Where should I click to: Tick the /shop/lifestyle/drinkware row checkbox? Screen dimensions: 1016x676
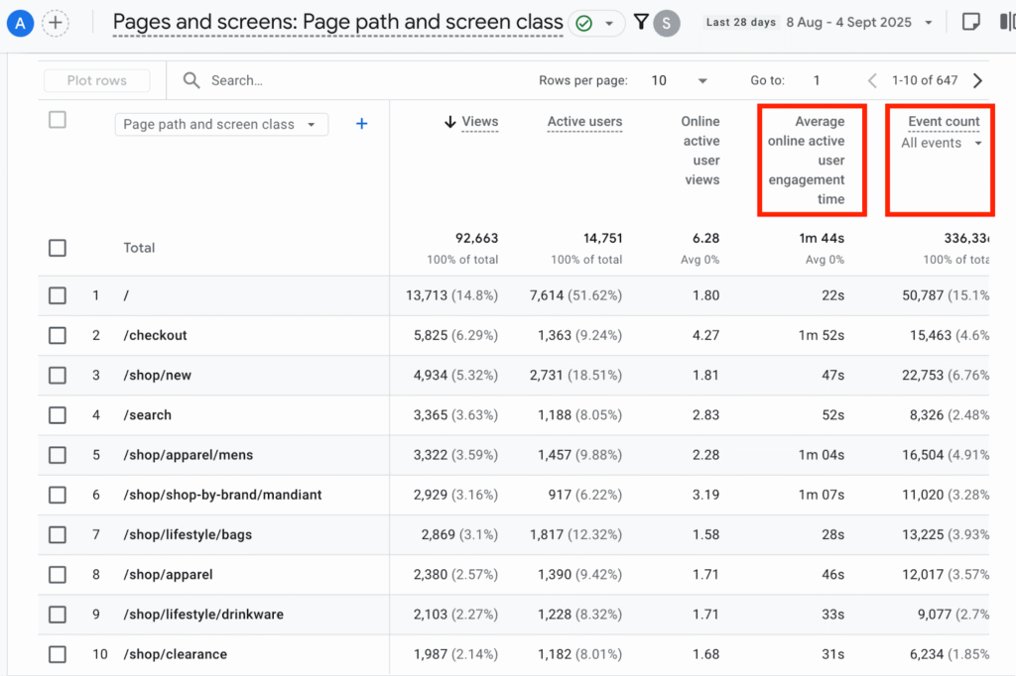58,615
